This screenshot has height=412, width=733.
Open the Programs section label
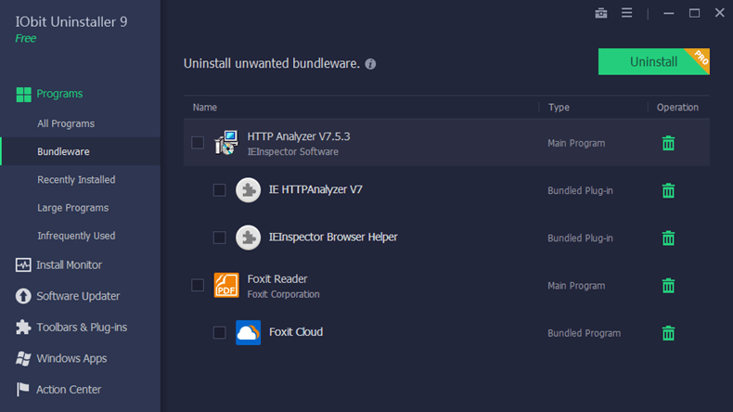[x=59, y=94]
